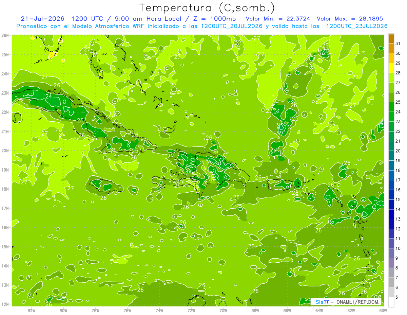Pick the orange swatch above legend value 31
Viewport: 407px width, 315px height.
click(391, 38)
